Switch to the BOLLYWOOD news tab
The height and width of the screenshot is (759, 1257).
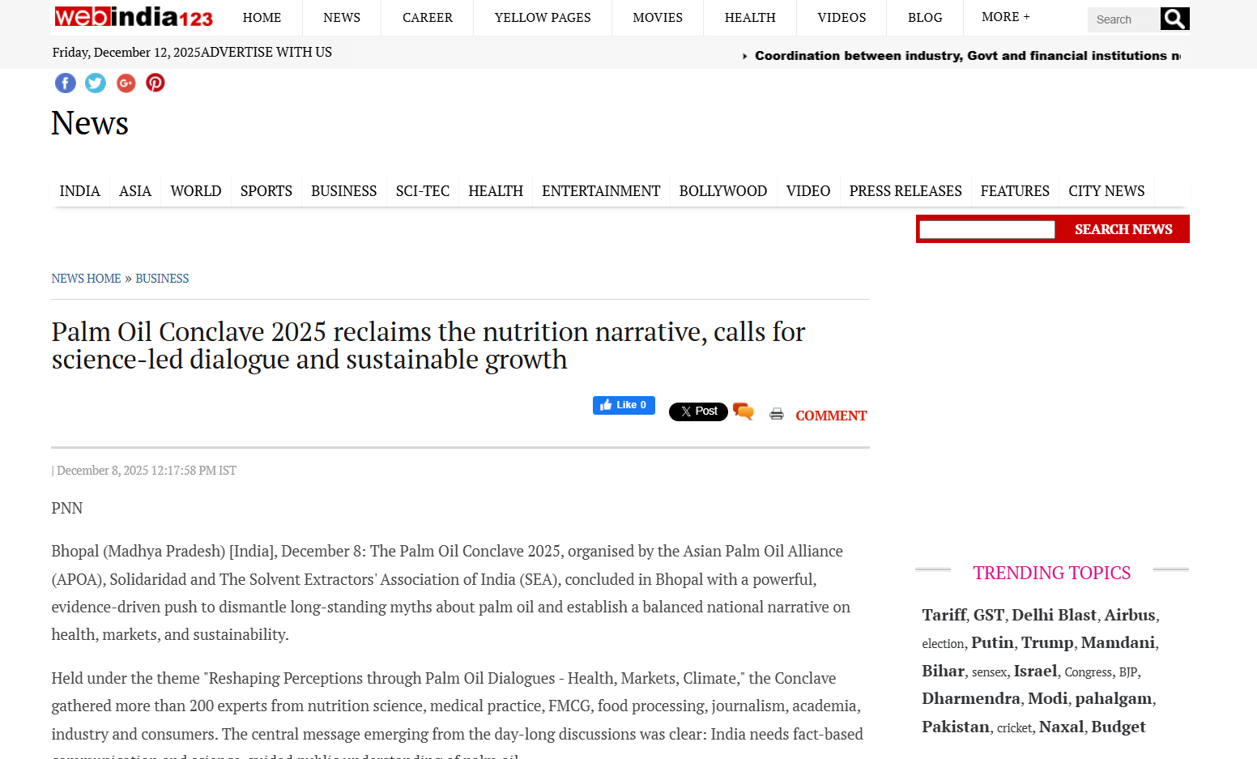click(x=722, y=191)
